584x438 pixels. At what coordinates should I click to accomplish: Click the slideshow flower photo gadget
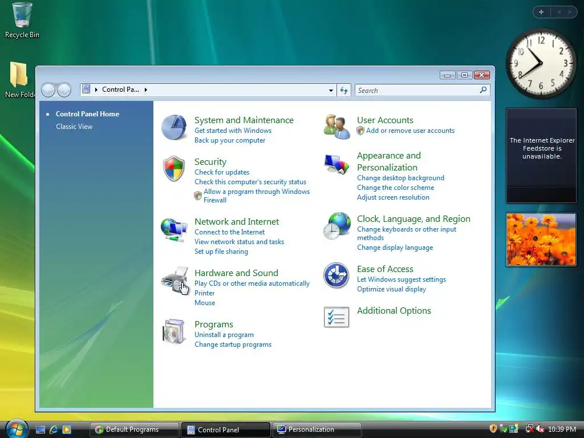tap(541, 240)
